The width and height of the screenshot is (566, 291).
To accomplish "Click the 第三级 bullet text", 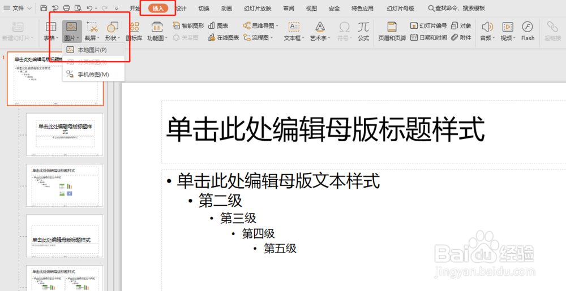I will 238,218.
